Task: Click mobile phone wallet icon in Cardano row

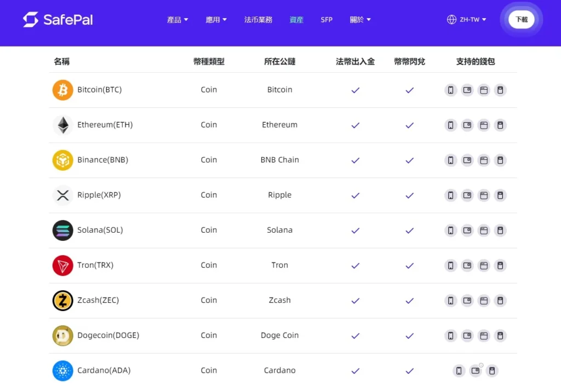Action: [459, 371]
